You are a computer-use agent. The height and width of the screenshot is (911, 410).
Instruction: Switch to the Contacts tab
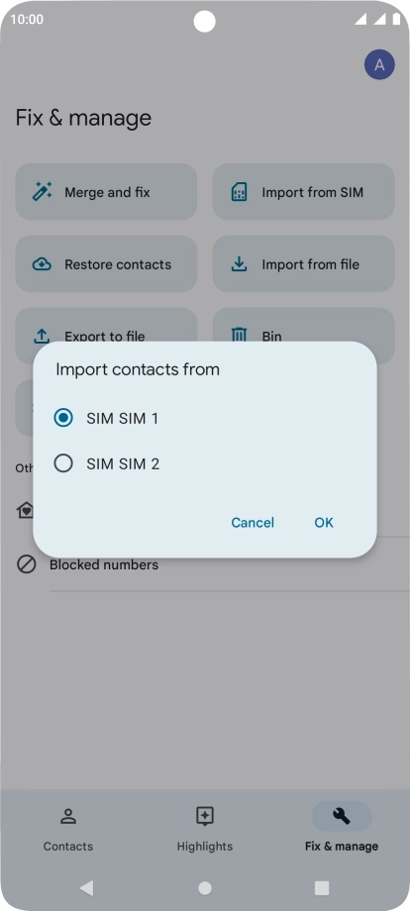68,829
